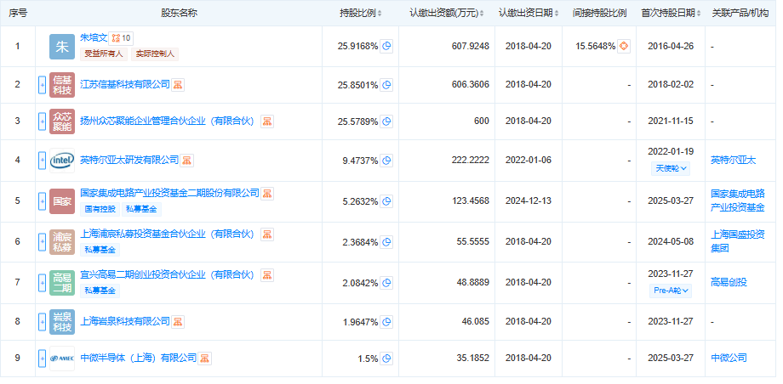Open the 朱培文 shareholder link
The image size is (783, 384).
coord(94,38)
